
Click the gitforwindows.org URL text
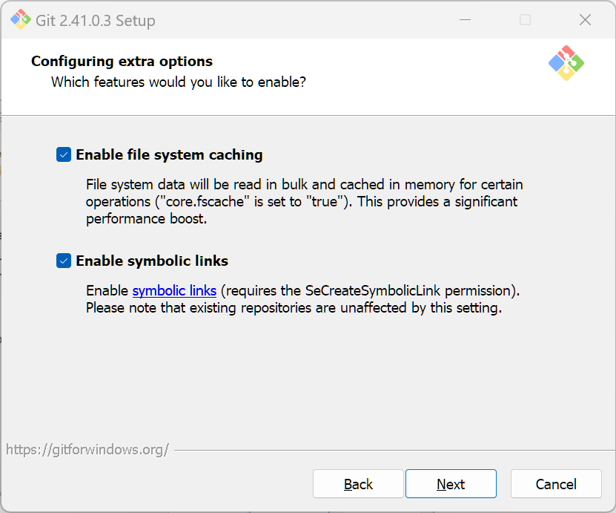pos(87,449)
